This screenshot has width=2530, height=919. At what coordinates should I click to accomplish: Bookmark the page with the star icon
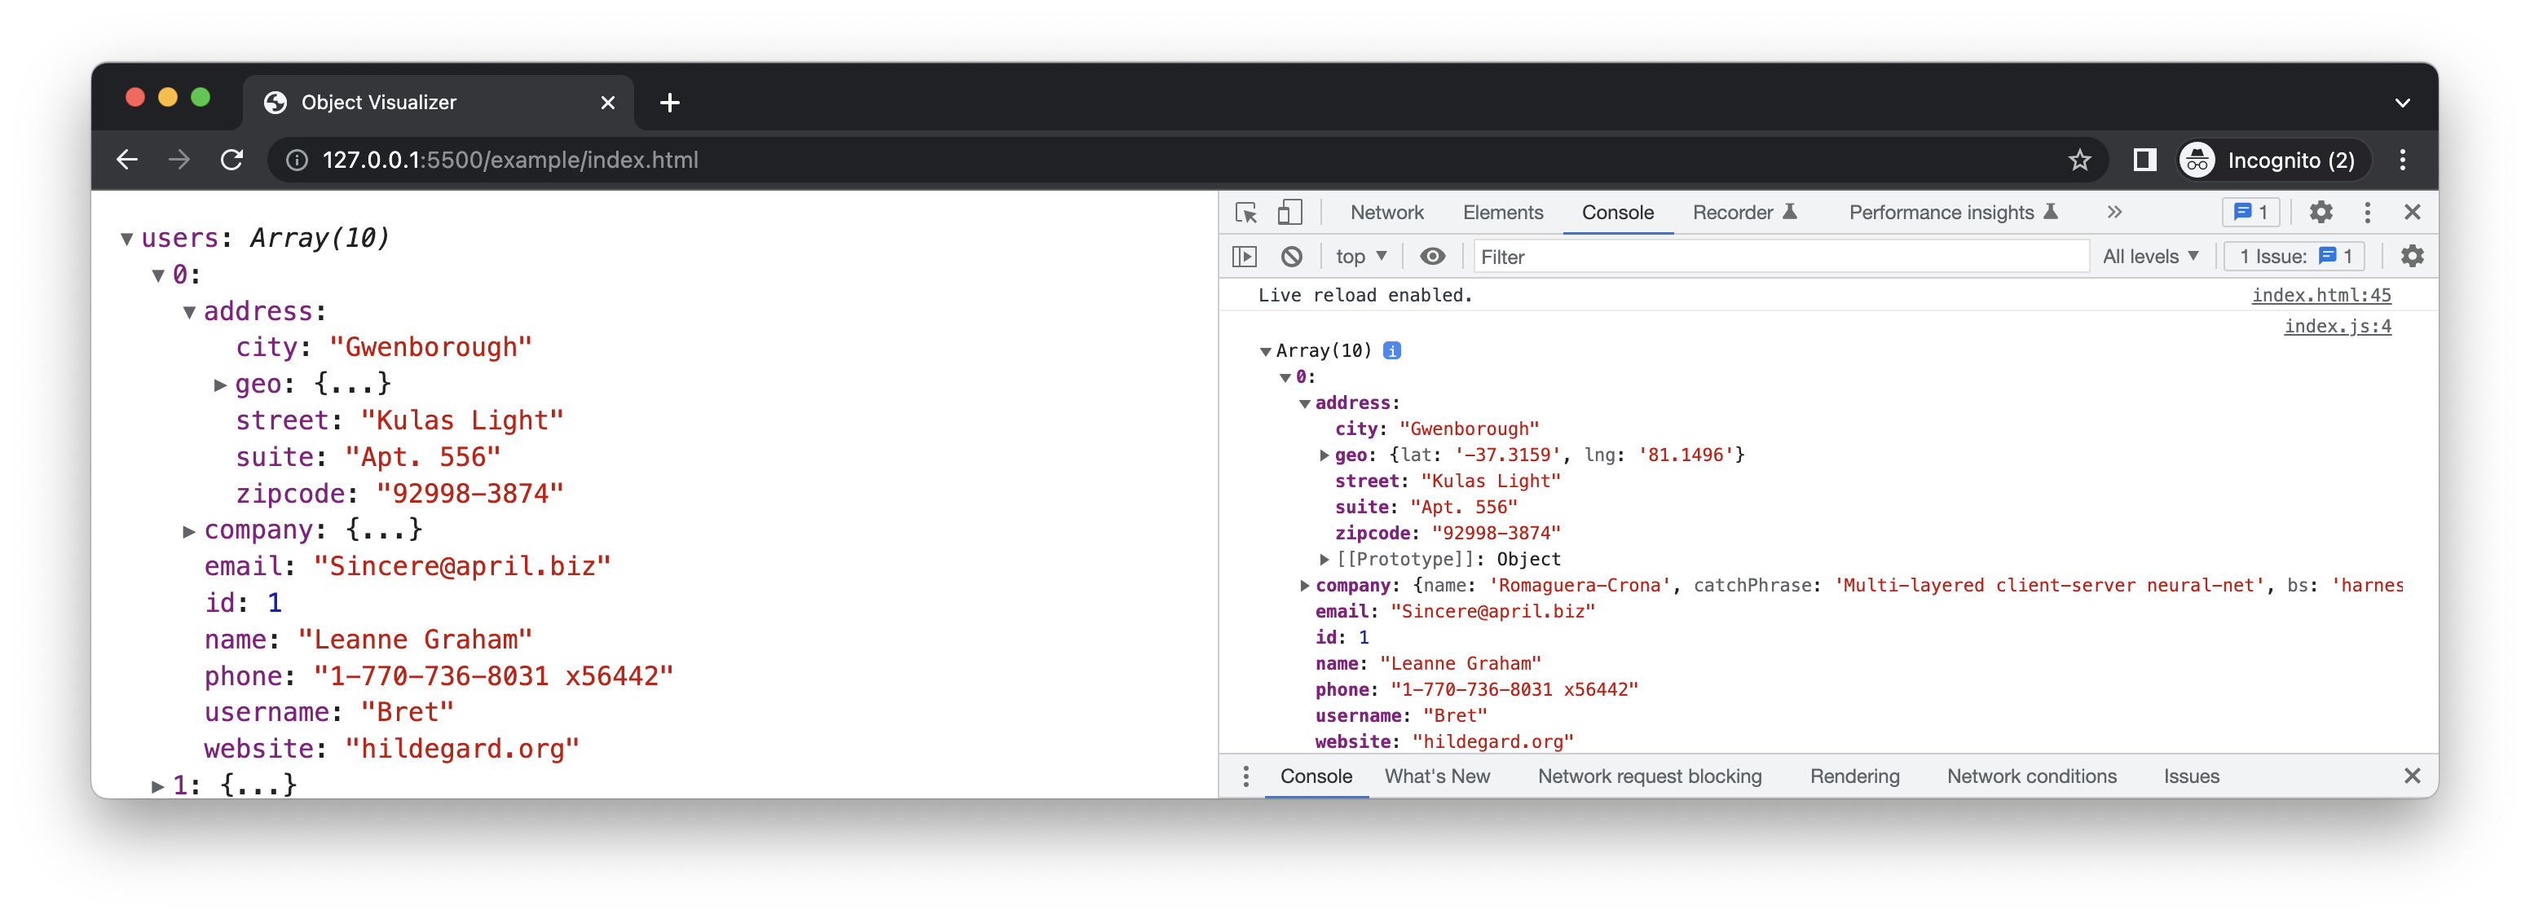pos(2079,160)
